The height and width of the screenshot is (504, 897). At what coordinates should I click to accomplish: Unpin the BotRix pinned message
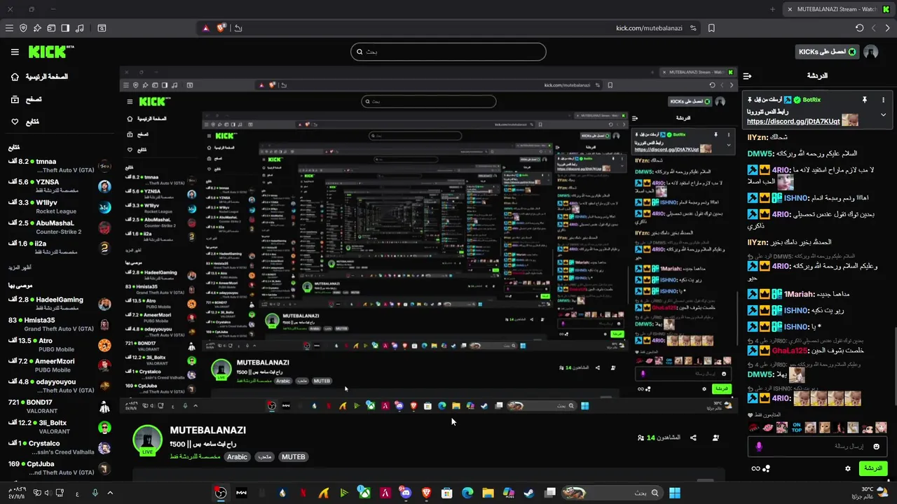[x=864, y=100]
